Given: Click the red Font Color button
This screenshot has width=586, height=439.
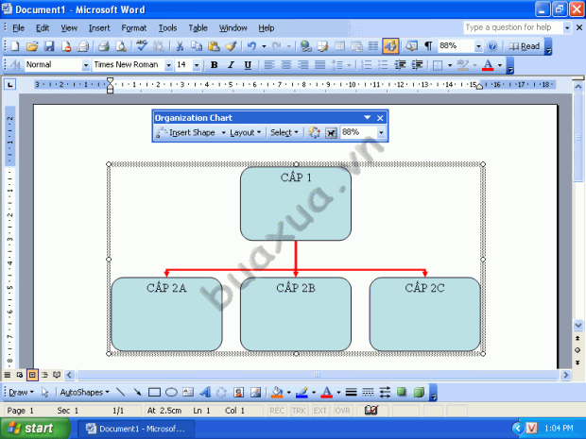Looking at the screenshot, I should 488,65.
